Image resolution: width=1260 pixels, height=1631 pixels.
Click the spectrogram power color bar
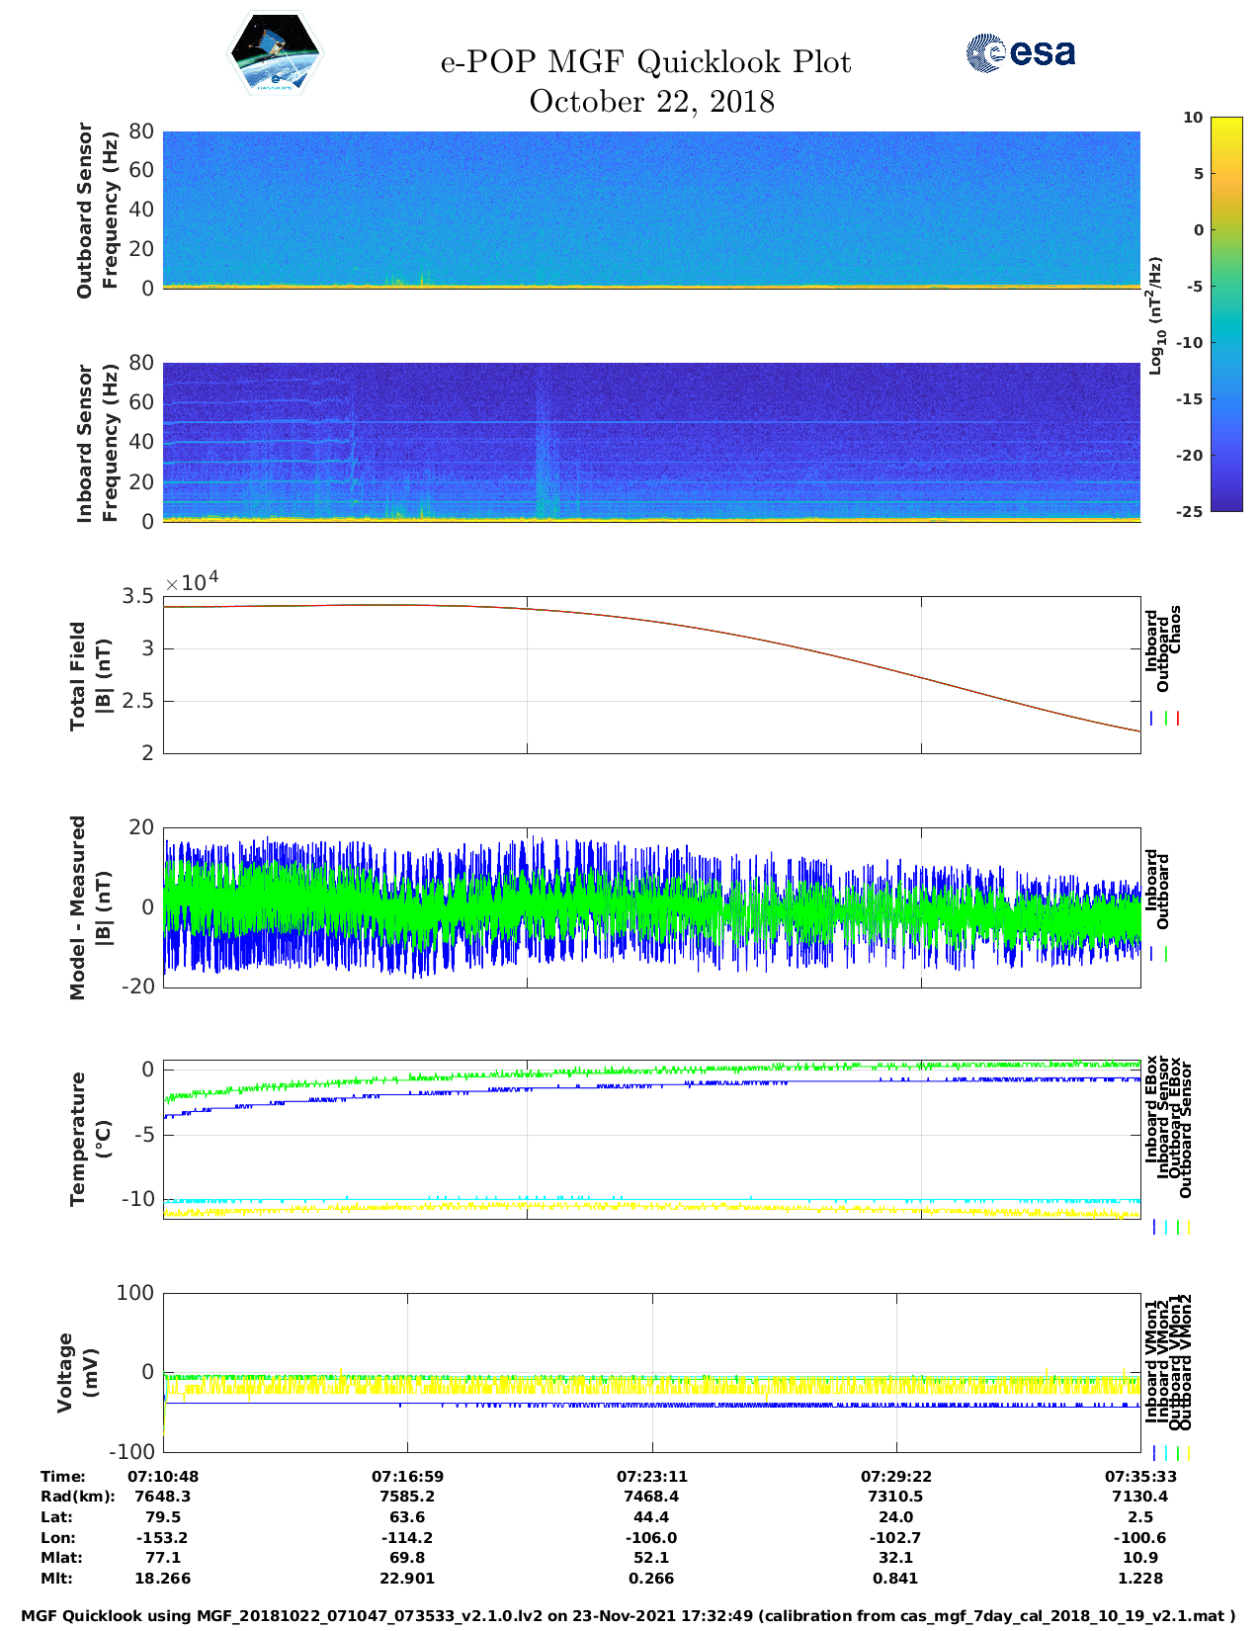coord(1225,313)
